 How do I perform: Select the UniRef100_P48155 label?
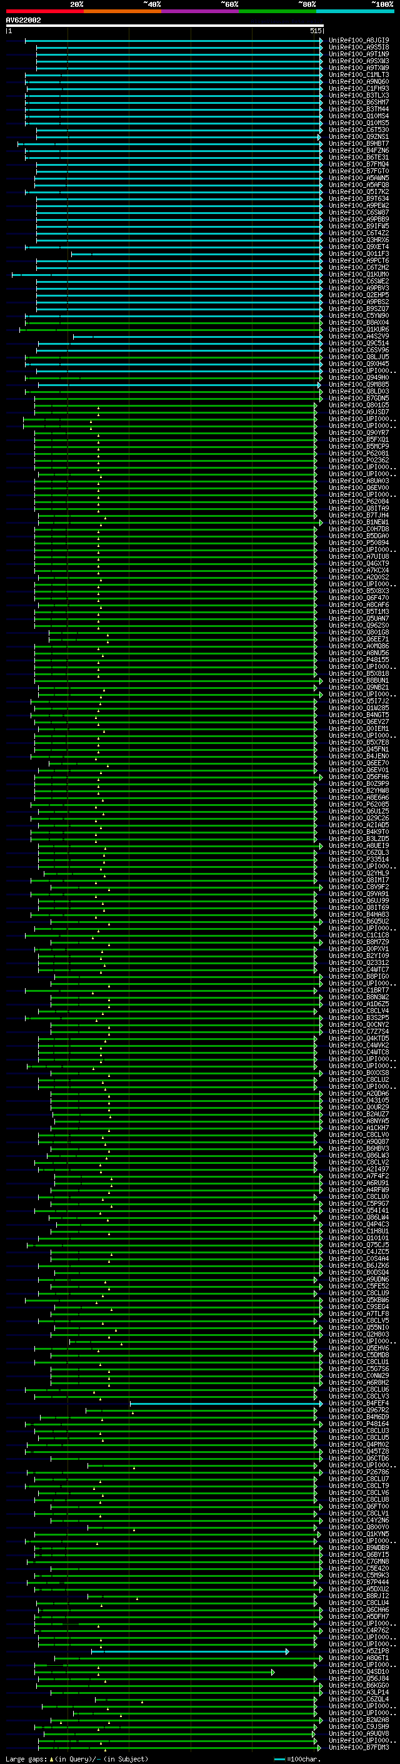(x=359, y=660)
